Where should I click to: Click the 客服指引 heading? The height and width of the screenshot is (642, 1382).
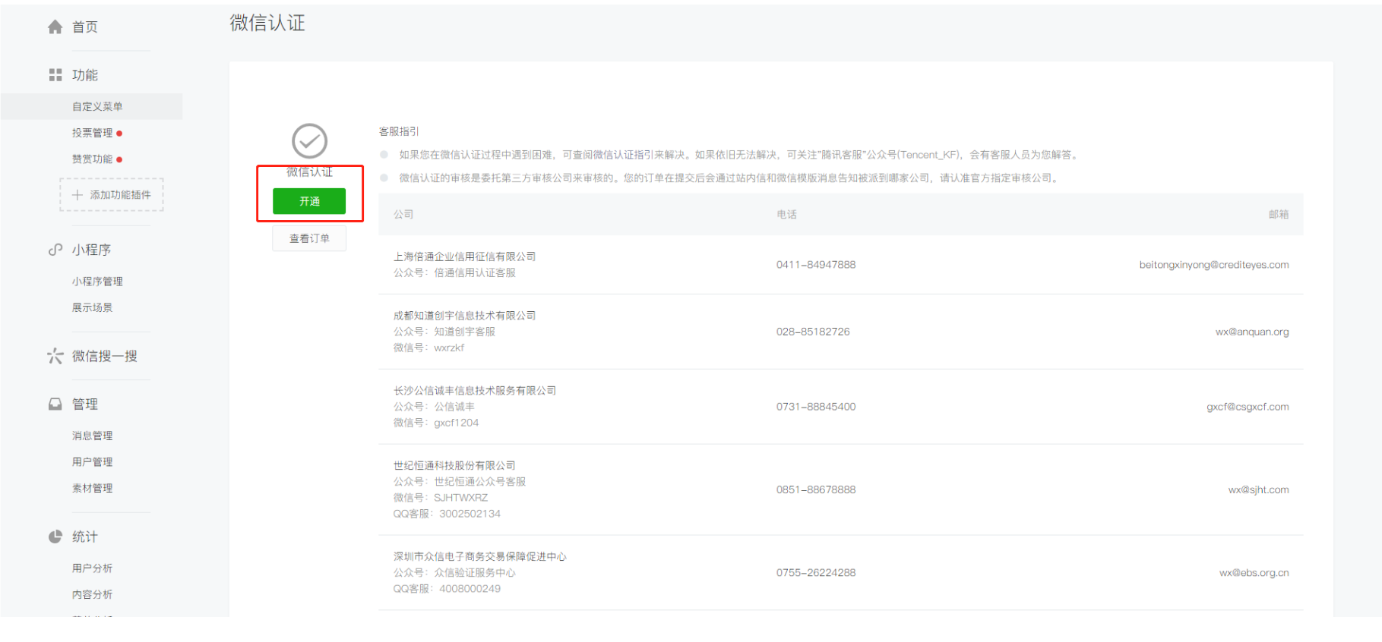[399, 131]
